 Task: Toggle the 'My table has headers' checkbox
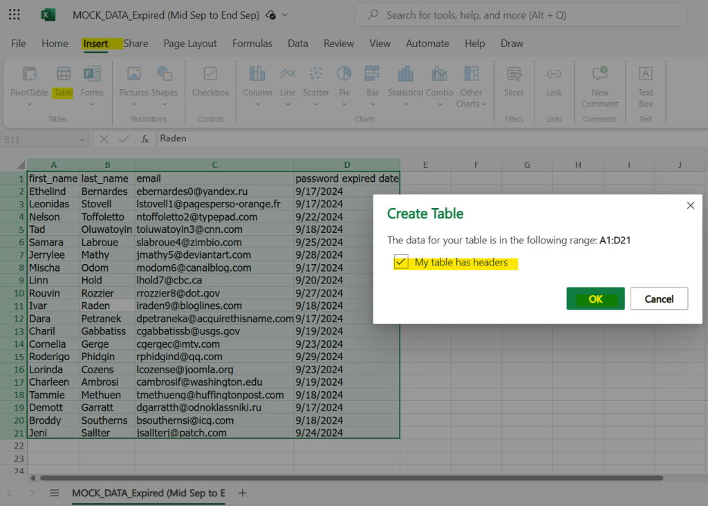[x=401, y=263]
